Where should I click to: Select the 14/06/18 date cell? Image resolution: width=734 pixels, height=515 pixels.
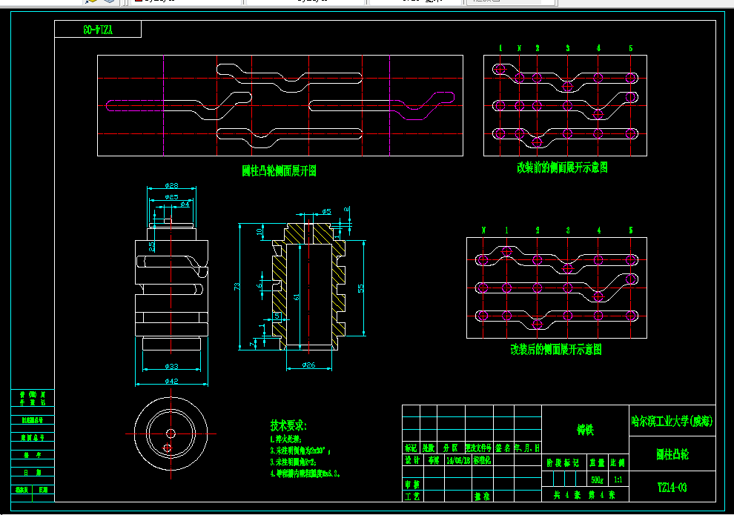(457, 460)
